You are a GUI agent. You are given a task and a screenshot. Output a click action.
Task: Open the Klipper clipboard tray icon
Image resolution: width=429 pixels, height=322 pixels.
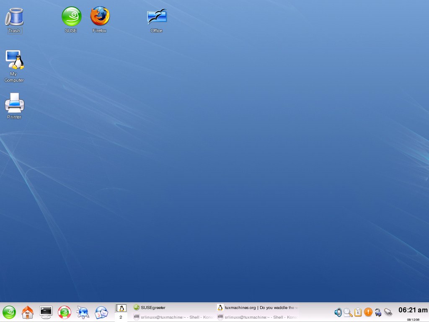point(358,312)
